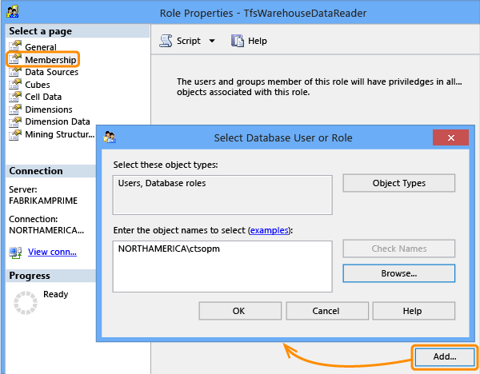Screen dimensions: 480x374
Task: Click the Check Names button
Action: [x=399, y=249]
